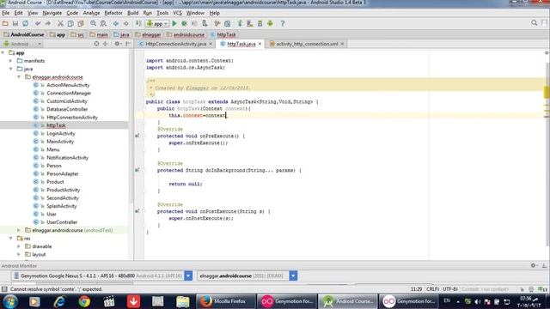Click the Make Project icon
Viewport: 550px width, 309px height.
coord(138,23)
